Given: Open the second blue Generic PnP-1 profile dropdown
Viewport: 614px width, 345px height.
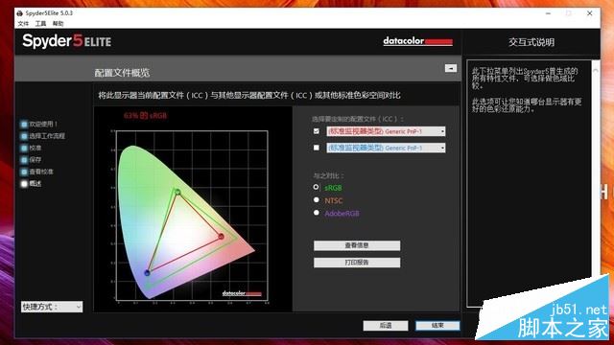Looking at the screenshot, I should click(x=386, y=148).
